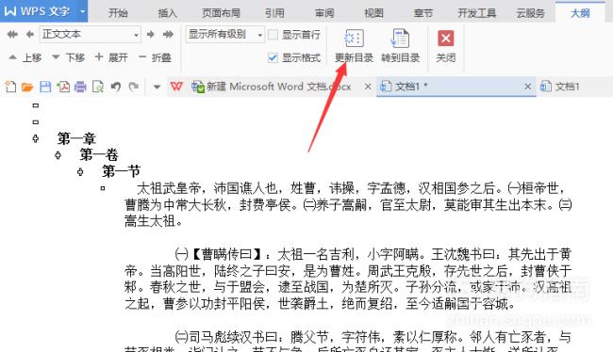This screenshot has width=613, height=352.
Task: Click text 【曹瞒传曰】
Action: (226, 254)
